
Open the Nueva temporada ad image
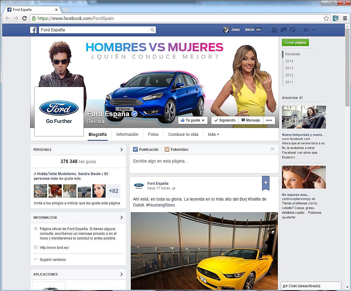click(x=304, y=117)
